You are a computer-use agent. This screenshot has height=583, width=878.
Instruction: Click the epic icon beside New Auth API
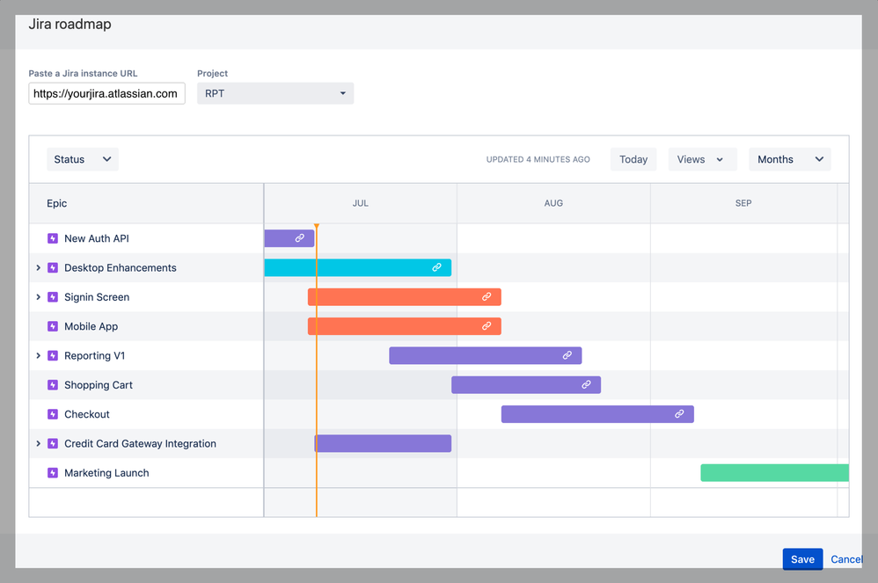[x=53, y=238]
